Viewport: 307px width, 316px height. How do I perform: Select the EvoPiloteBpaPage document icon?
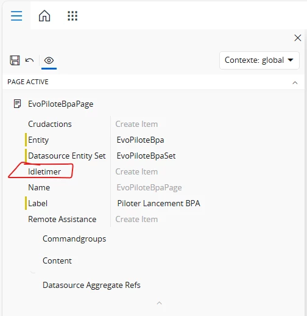[17, 104]
